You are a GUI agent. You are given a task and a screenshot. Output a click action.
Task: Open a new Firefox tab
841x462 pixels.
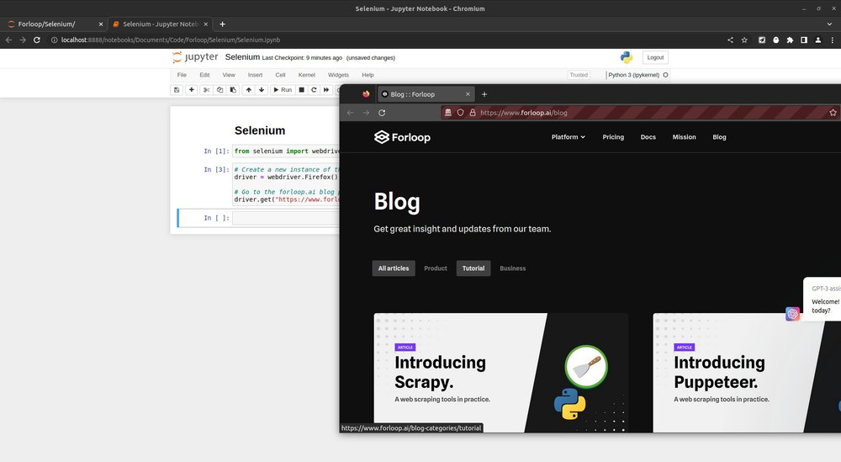tap(484, 94)
